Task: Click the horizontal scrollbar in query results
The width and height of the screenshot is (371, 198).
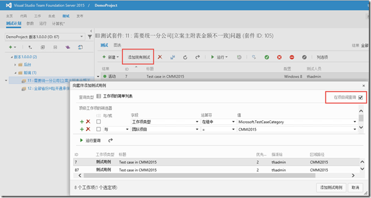Action: [199, 175]
